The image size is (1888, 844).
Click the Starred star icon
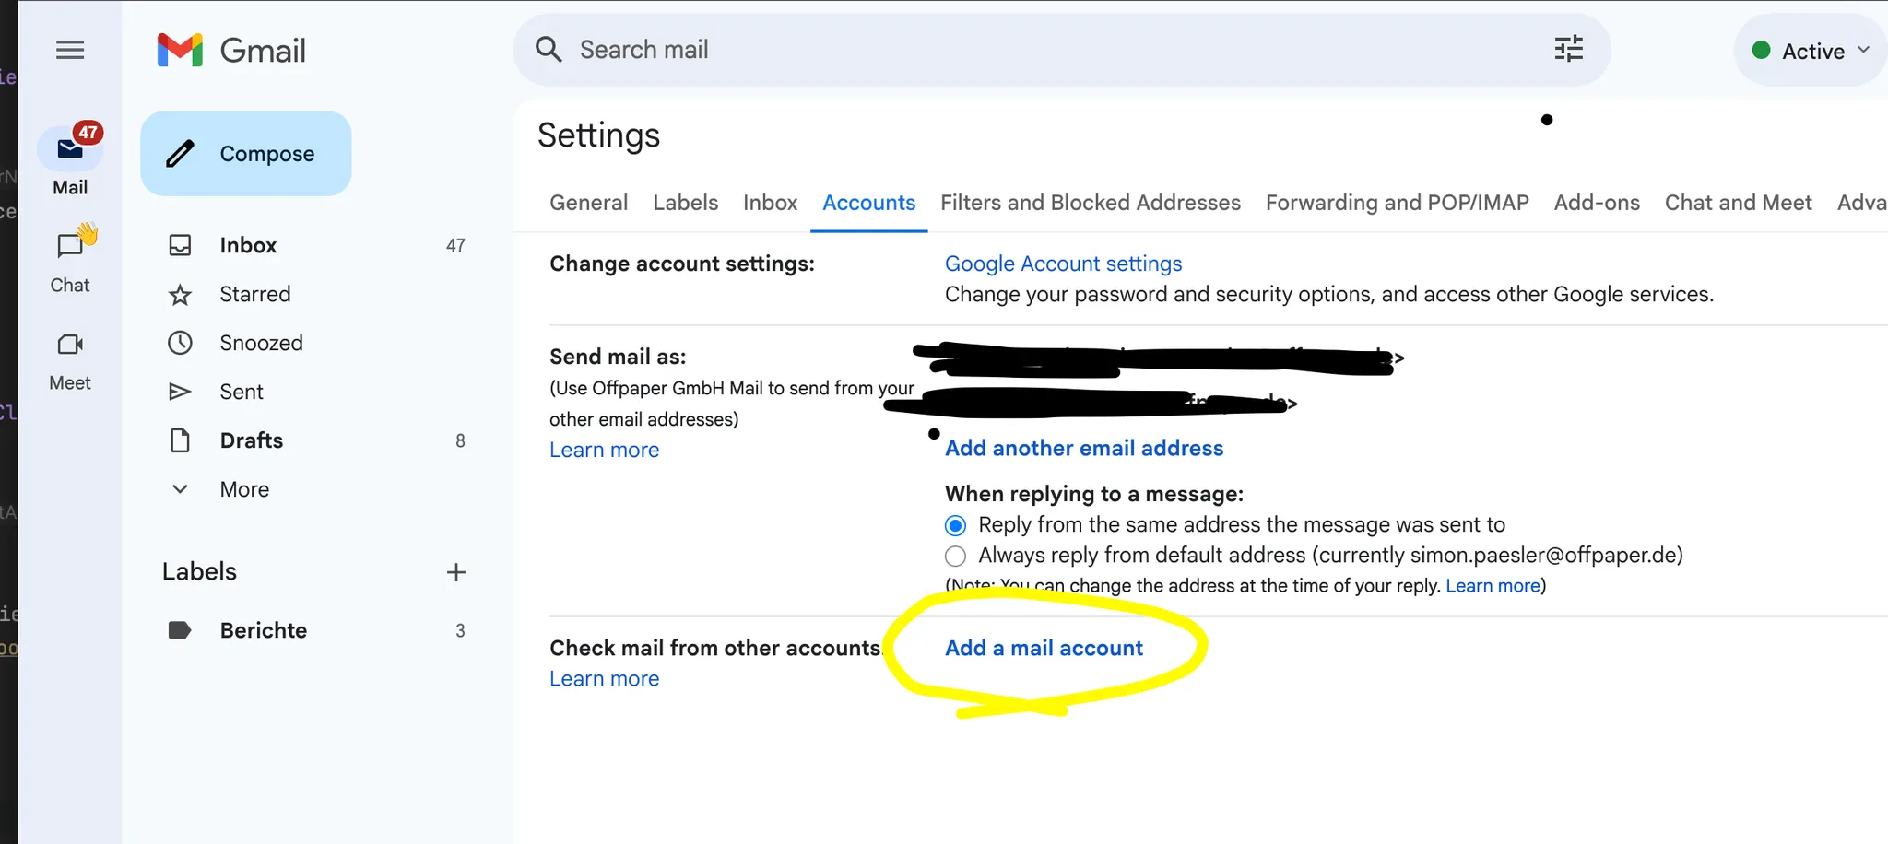(180, 295)
